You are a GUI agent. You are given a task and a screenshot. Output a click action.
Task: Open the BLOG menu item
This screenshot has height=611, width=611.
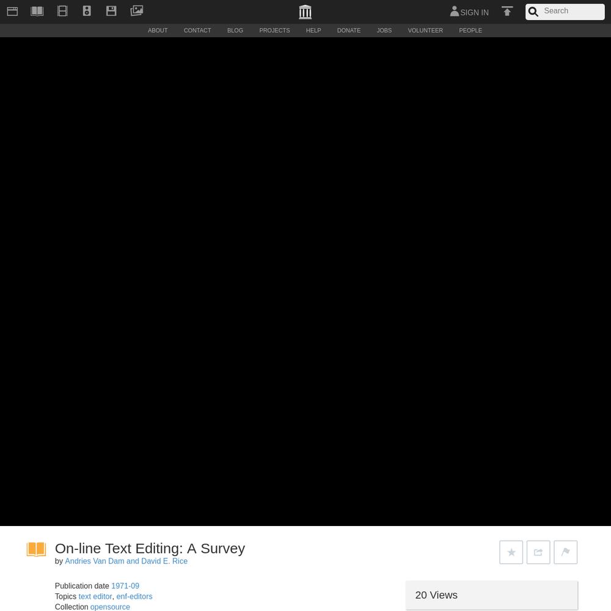pos(235,31)
